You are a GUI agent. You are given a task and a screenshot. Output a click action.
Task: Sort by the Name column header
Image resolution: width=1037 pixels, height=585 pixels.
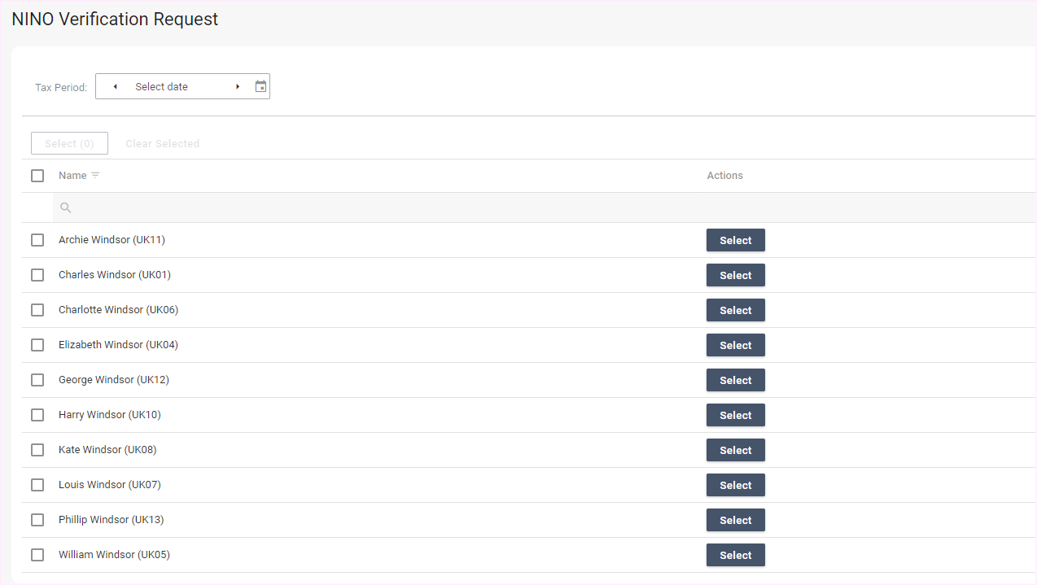click(x=72, y=176)
